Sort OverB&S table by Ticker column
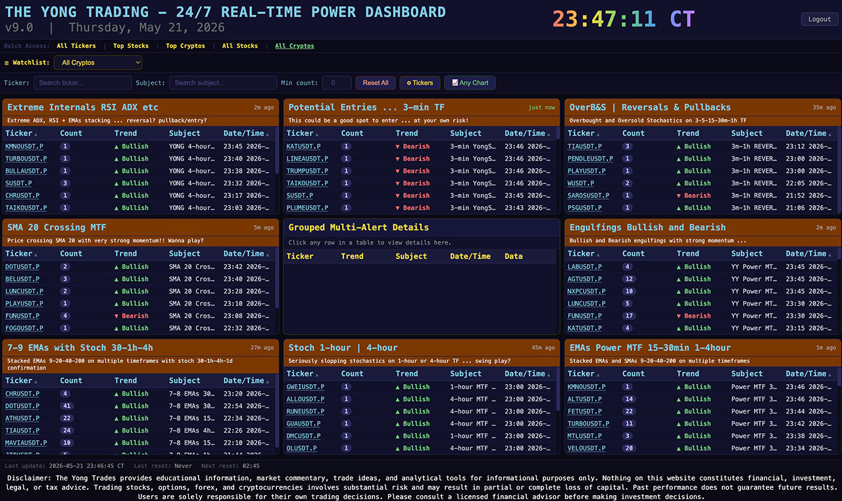Viewport: 842px width, 501px height. click(x=583, y=133)
